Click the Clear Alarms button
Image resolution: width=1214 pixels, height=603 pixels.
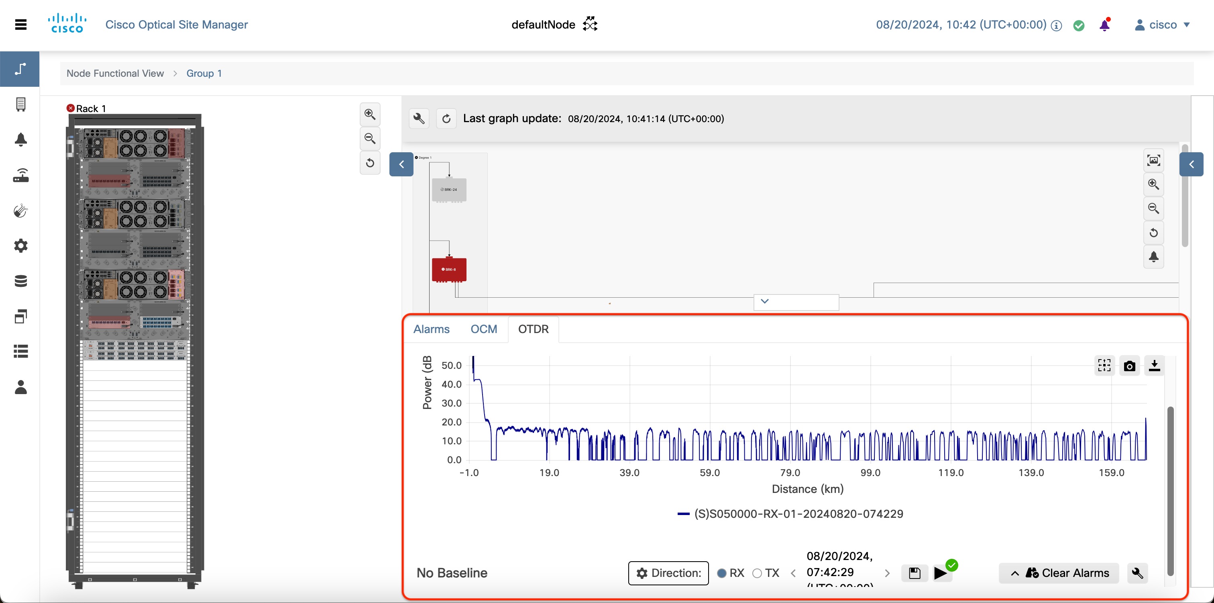1059,573
